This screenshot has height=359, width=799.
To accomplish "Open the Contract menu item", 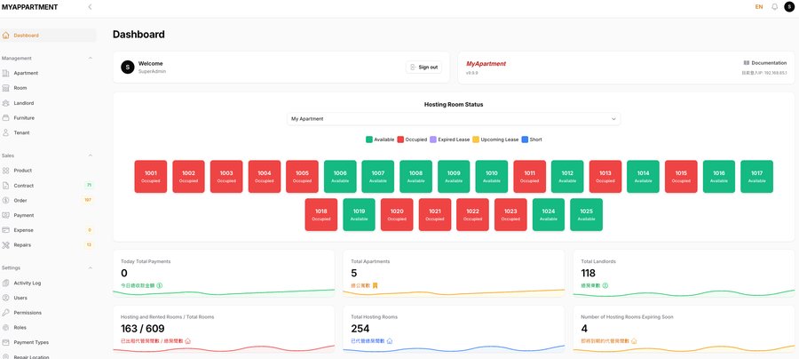I will (26, 186).
